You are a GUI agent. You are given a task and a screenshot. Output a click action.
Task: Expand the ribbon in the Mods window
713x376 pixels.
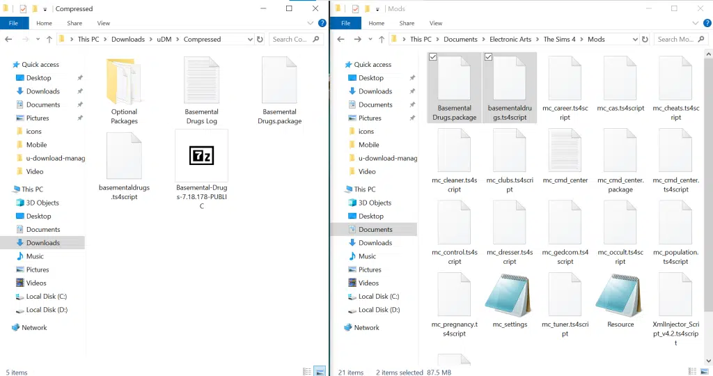(x=695, y=23)
